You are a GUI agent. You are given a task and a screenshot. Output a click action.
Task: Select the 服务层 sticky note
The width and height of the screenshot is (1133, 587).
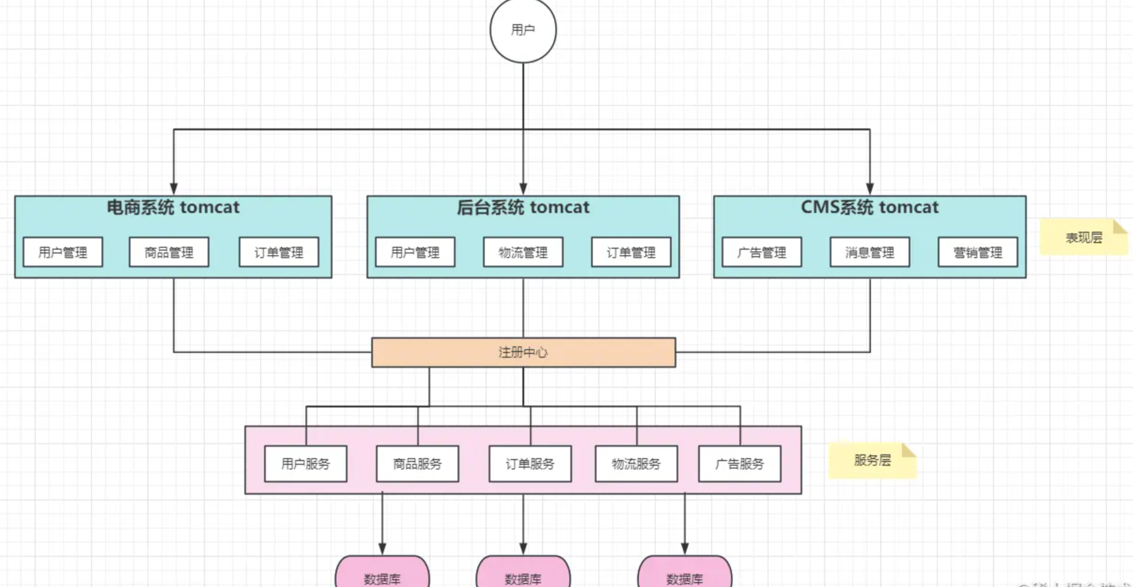point(872,460)
